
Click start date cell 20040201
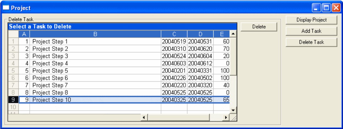pos(174,71)
